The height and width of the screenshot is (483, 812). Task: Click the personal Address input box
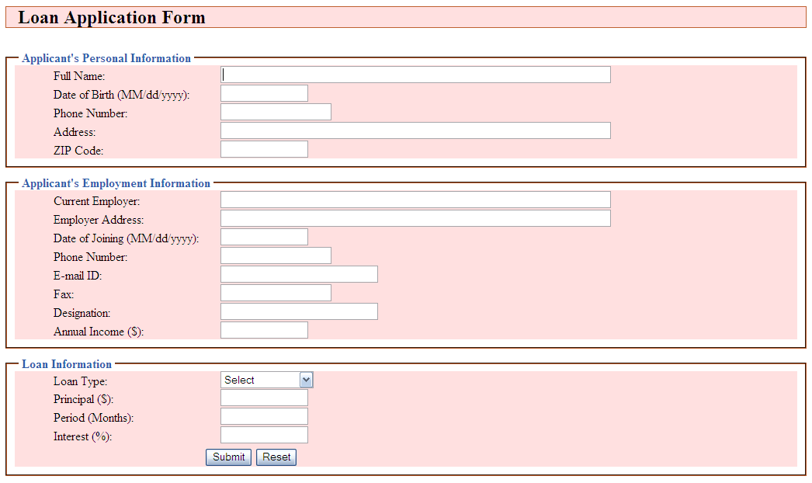[x=415, y=130]
